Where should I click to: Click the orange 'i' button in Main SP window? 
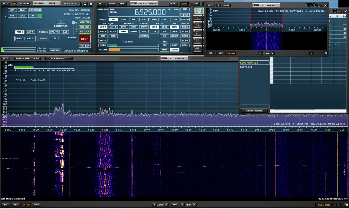point(338,205)
